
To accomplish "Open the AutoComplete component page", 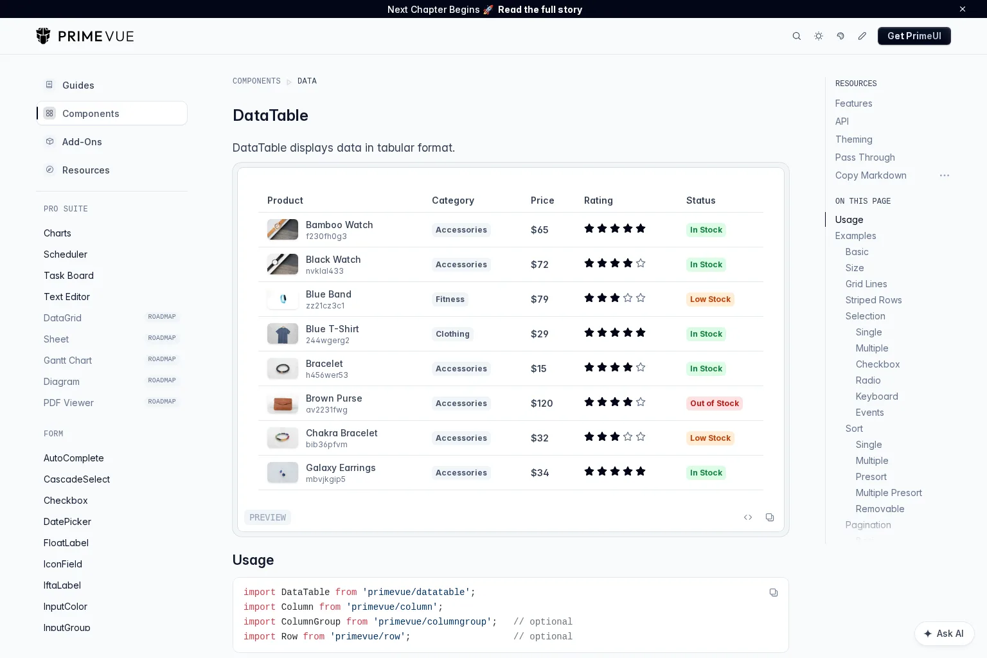I will pos(74,458).
